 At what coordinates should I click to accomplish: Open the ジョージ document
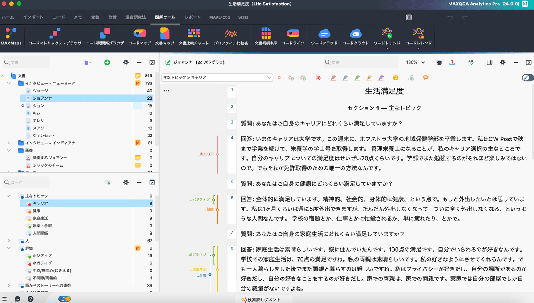40,91
